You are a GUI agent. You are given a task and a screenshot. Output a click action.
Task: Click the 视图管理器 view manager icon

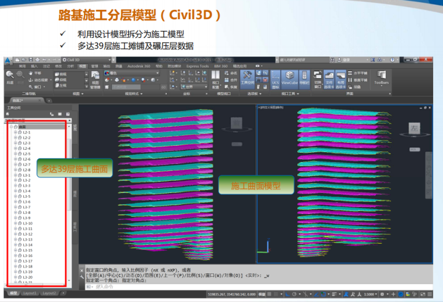(95, 81)
